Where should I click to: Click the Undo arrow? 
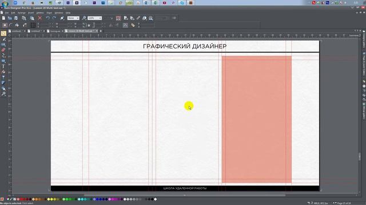47,18
